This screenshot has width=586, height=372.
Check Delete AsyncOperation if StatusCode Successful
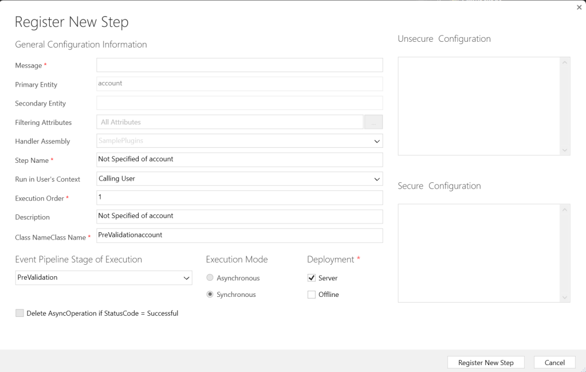20,313
